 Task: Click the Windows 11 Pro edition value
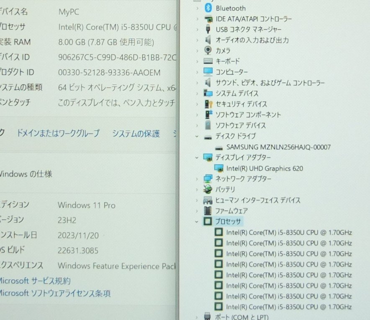click(x=87, y=205)
